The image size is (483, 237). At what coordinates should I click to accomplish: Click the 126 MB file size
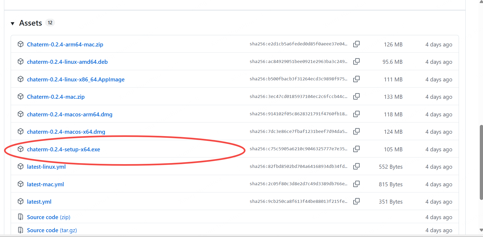[x=393, y=45]
